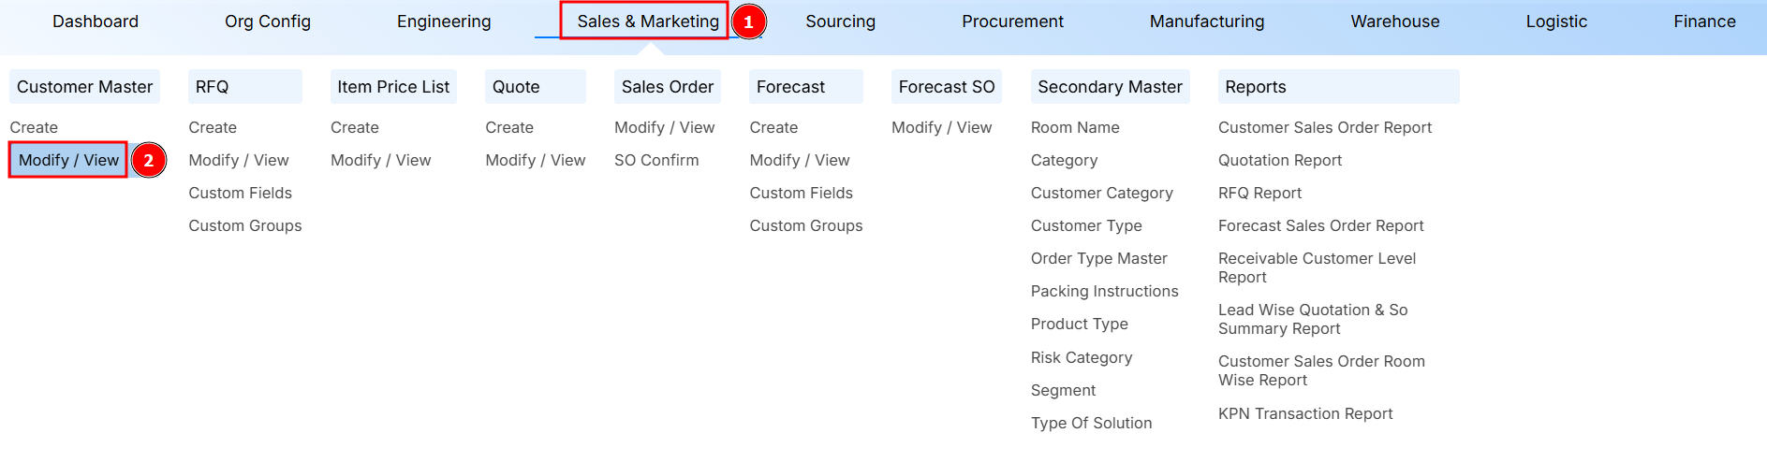Open the Risk Category master
This screenshot has width=1767, height=462.
point(1081,357)
